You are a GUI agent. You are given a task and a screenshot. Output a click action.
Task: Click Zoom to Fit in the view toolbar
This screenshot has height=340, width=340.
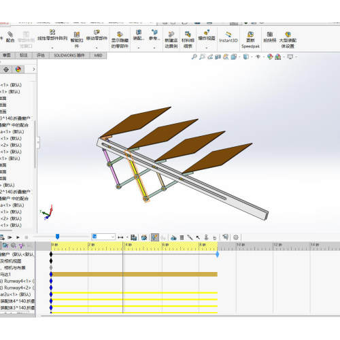(x=194, y=56)
